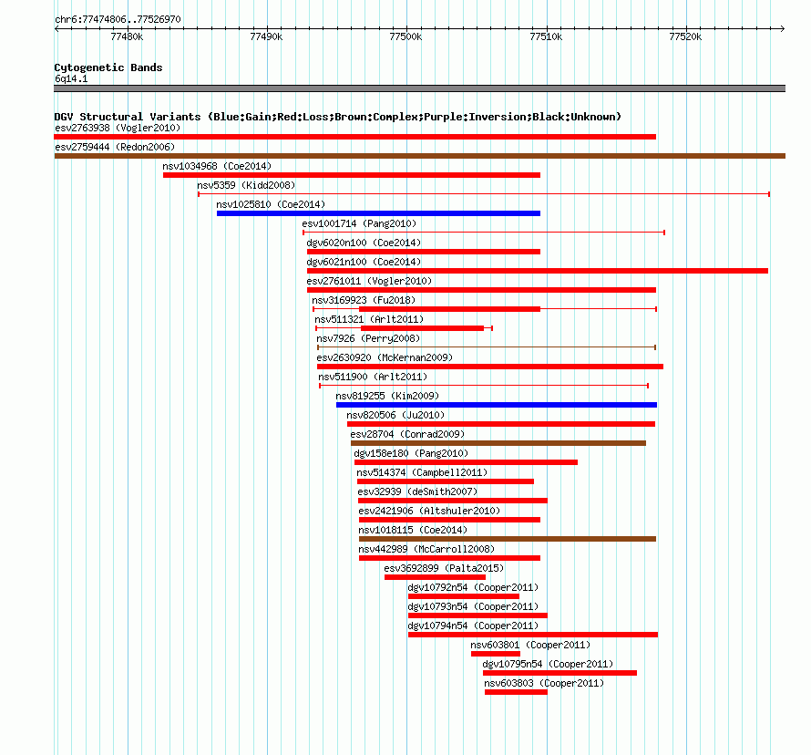The width and height of the screenshot is (811, 755).
Task: Click the 77500k ruler position label
Action: point(405,36)
